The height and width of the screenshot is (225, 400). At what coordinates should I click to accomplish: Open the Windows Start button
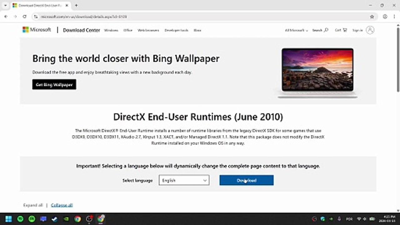[x=8, y=219]
